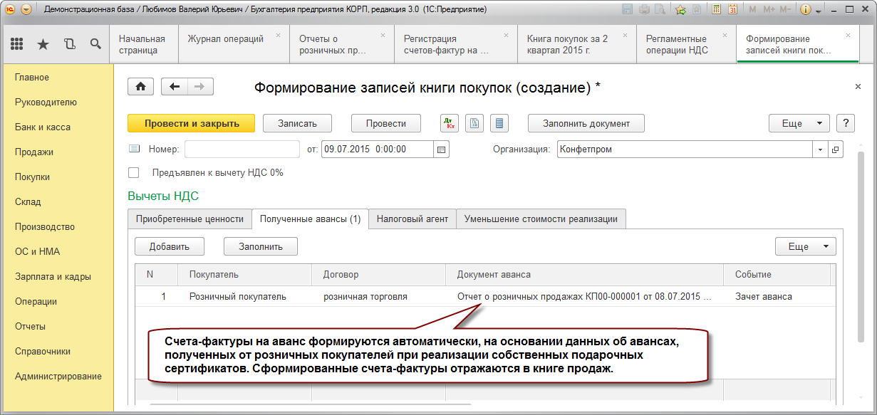Viewport: 877px width, 415px height.
Task: Open Favorites star icon
Action: [x=43, y=44]
